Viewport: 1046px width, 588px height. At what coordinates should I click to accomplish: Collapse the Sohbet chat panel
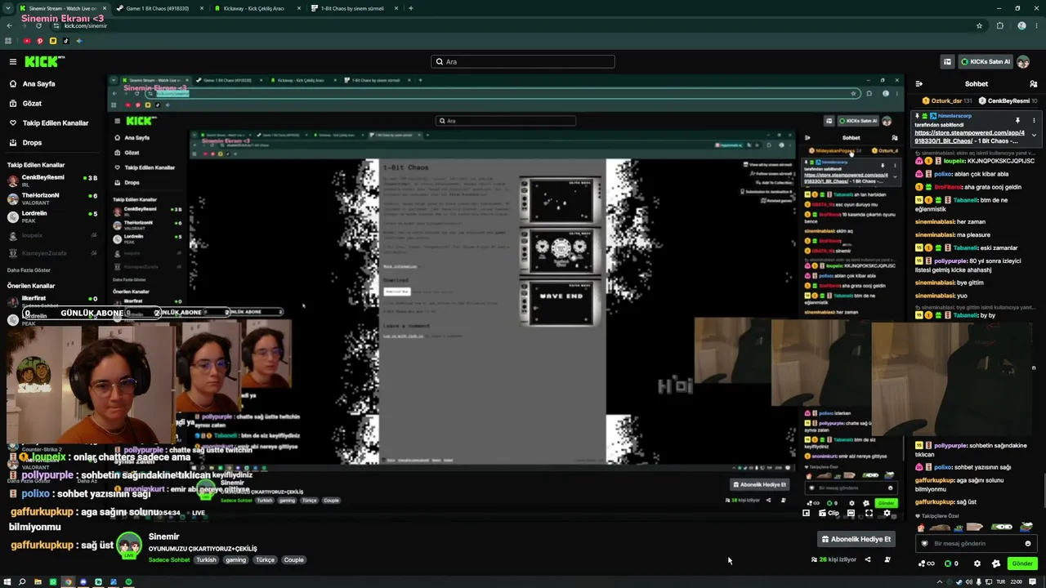point(919,83)
